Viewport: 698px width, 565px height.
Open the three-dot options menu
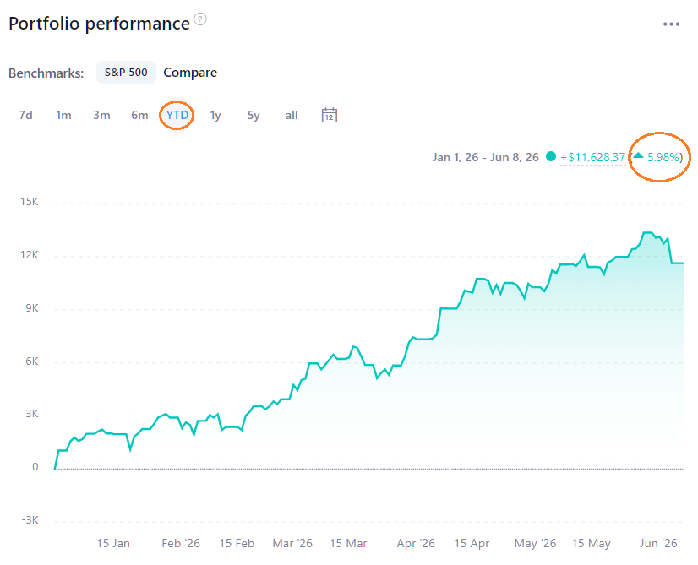(671, 24)
